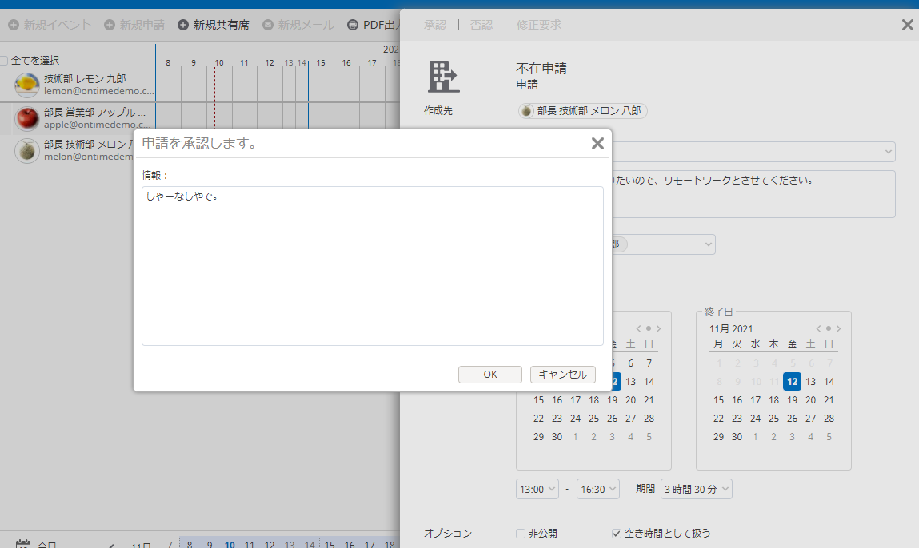The height and width of the screenshot is (548, 919).
Task: Expand the 期間 duration dropdown showing 3時間30分
Action: click(696, 488)
